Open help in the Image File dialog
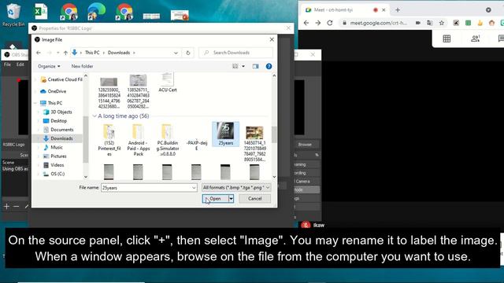This screenshot has width=504, height=283. pyautogui.click(x=269, y=66)
